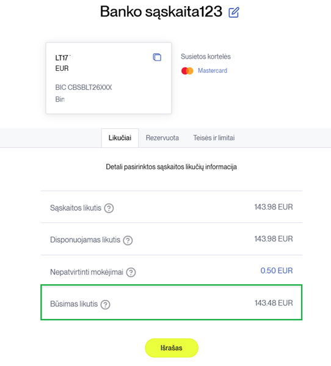Viewport: 331px width, 366px height.
Task: Click the Susietos kortelės heading
Action: [x=206, y=56]
